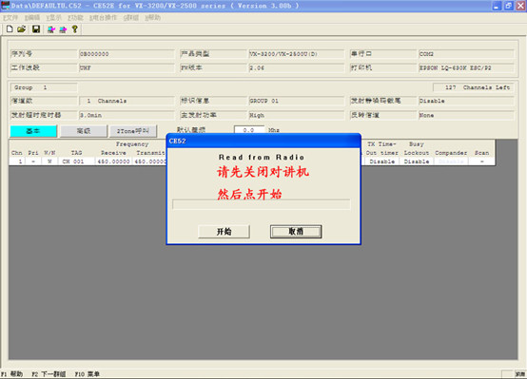Open the 电台操作 radio operations menu
Image resolution: width=527 pixels, height=379 pixels.
tap(103, 18)
